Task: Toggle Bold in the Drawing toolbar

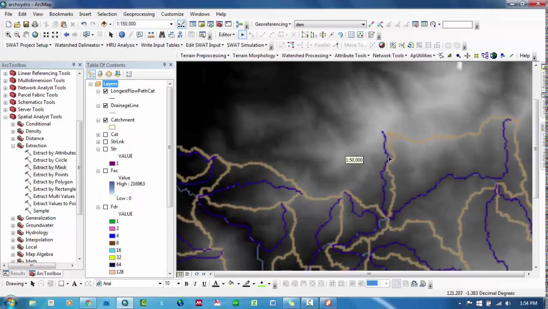Action: click(x=186, y=284)
